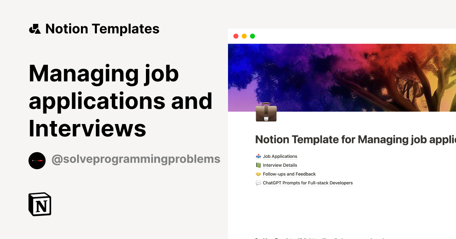This screenshot has width=456, height=239.
Task: Click the Notion 'N' cube logo
Action: 40,204
